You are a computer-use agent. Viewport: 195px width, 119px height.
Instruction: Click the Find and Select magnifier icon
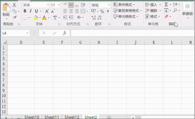coord(175,10)
